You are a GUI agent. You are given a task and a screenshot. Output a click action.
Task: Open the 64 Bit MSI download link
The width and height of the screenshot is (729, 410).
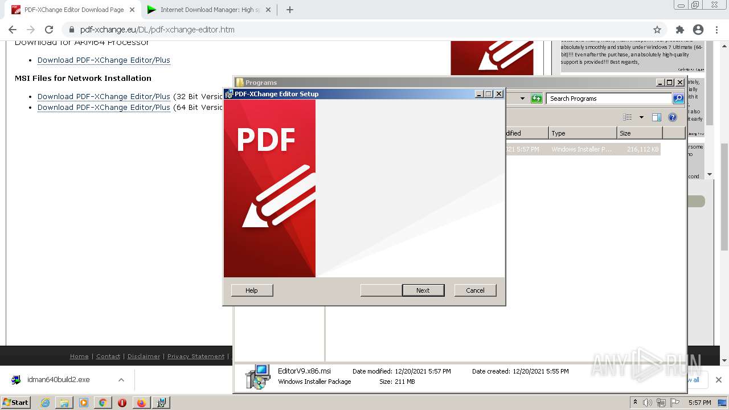[x=104, y=107]
